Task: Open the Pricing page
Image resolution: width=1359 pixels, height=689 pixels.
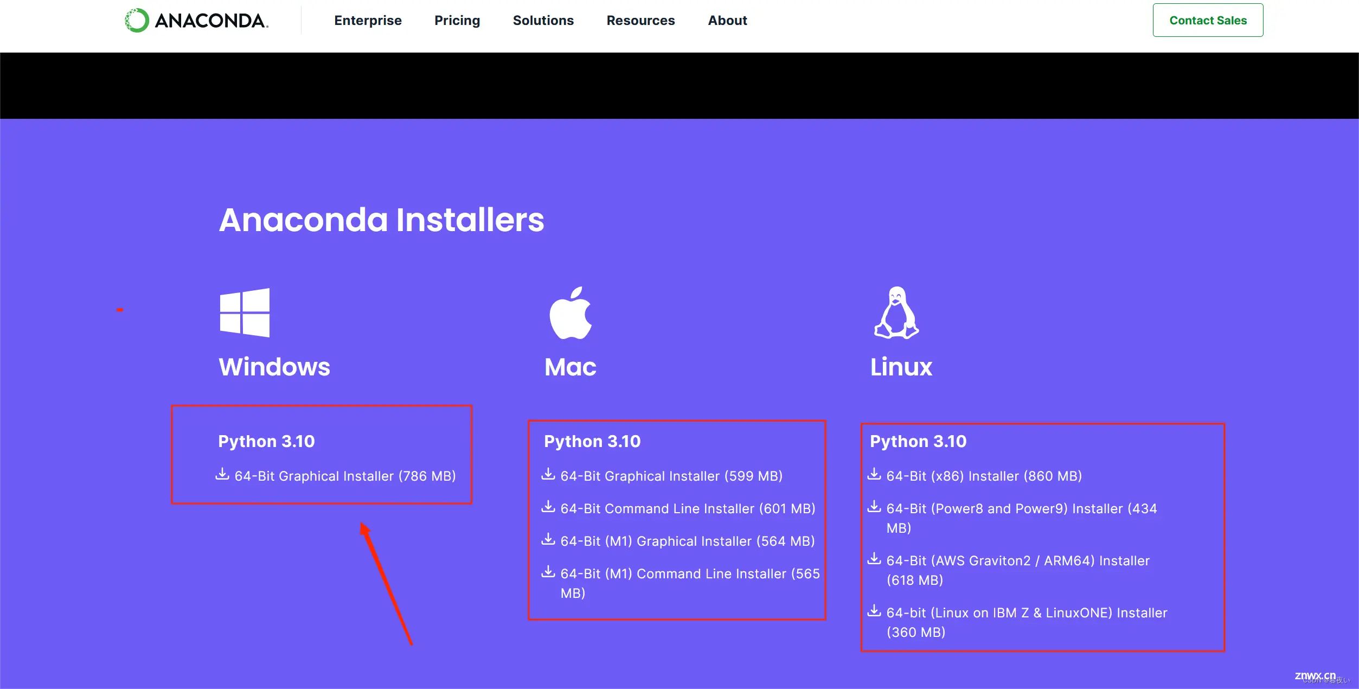Action: click(x=457, y=21)
